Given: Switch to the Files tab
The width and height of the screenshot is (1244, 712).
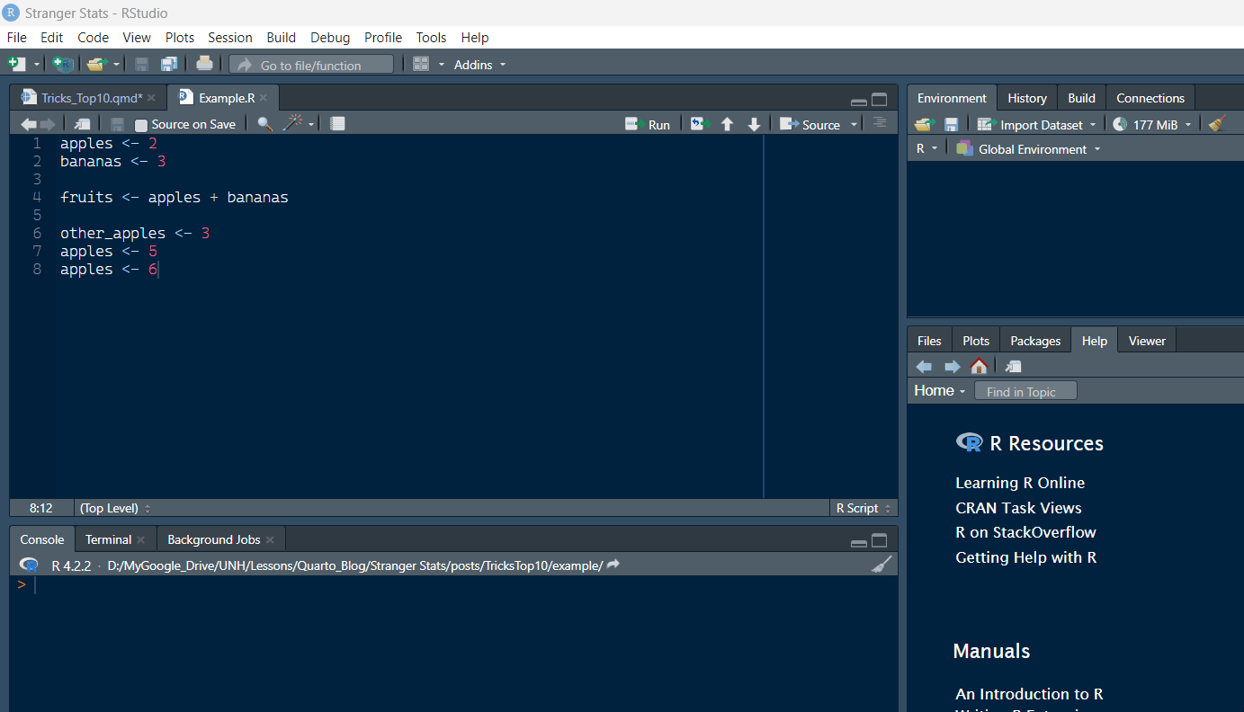Looking at the screenshot, I should [929, 341].
